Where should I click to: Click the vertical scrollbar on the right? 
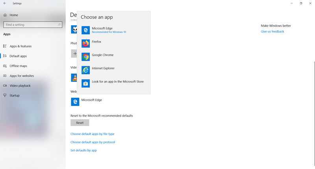[x=314, y=113]
